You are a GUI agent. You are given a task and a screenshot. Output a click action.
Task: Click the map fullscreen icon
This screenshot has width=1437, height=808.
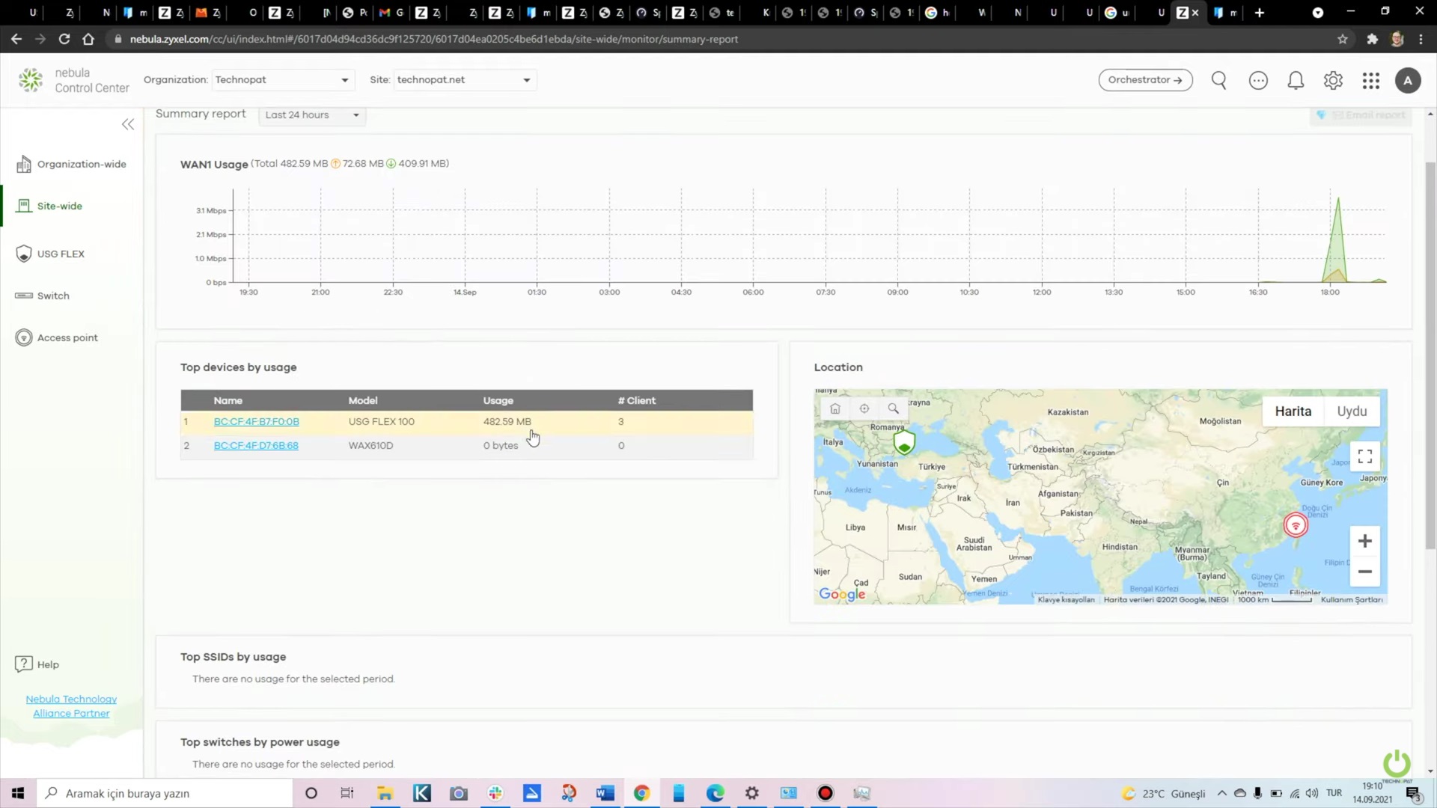pos(1364,456)
